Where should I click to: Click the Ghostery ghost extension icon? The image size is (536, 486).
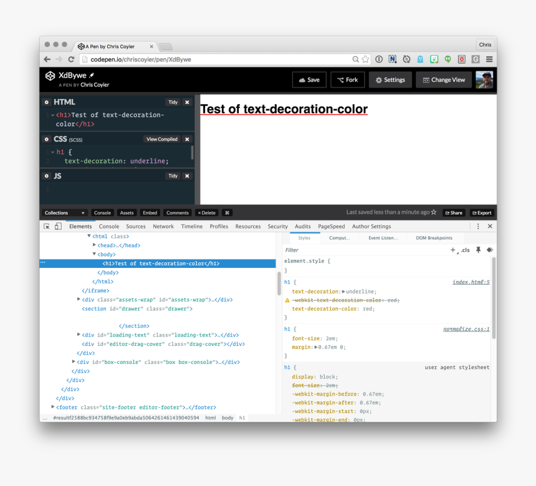coord(420,59)
